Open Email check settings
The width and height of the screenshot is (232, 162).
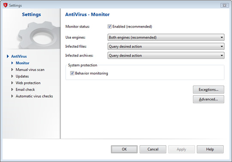coord(25,89)
